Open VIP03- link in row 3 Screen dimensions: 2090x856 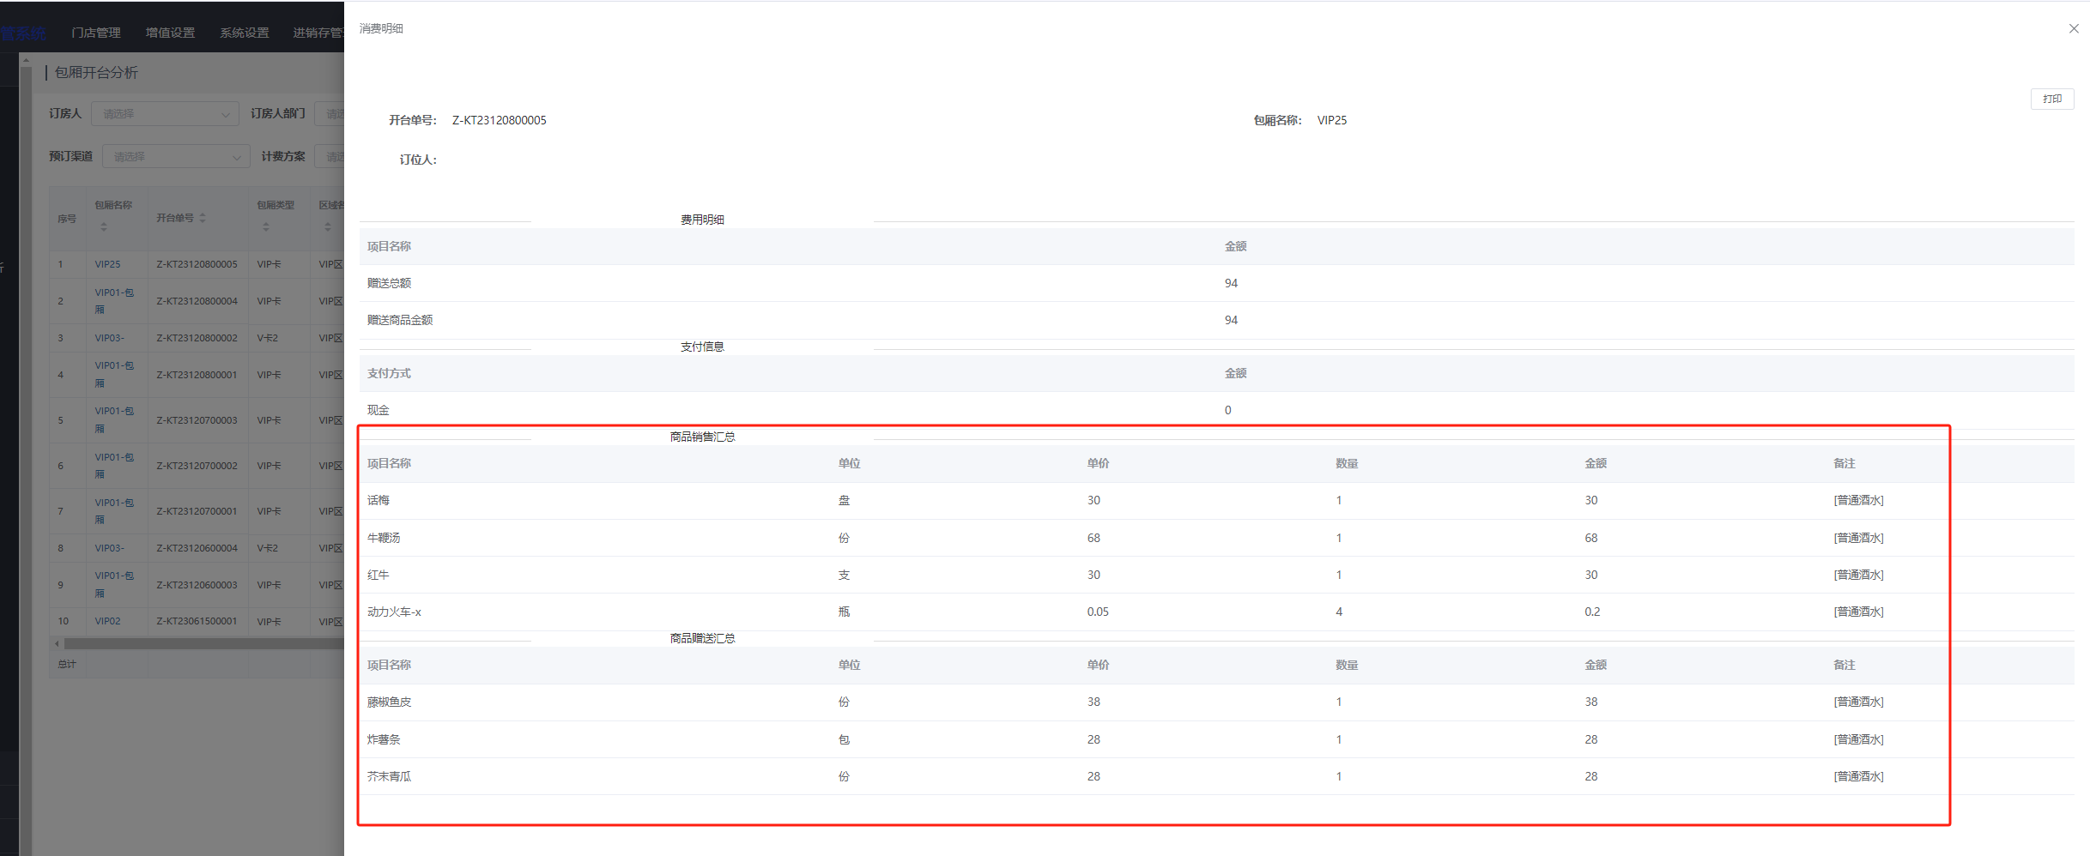pyautogui.click(x=109, y=338)
